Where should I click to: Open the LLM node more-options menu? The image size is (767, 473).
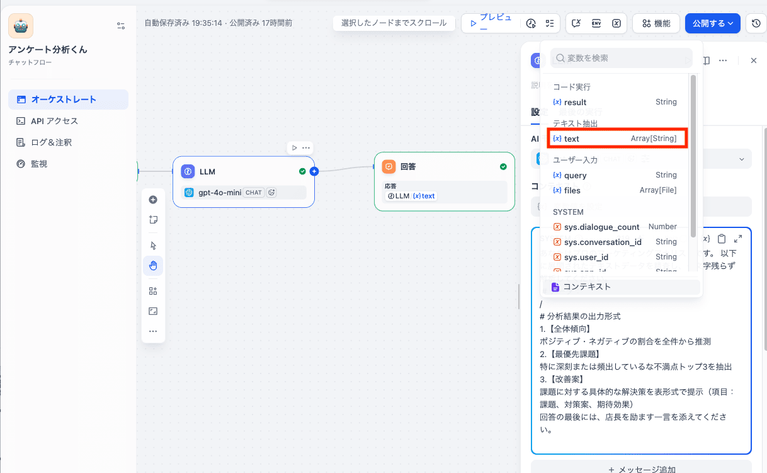coord(306,148)
